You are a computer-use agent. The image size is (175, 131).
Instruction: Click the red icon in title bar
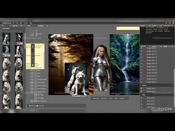click(x=166, y=23)
